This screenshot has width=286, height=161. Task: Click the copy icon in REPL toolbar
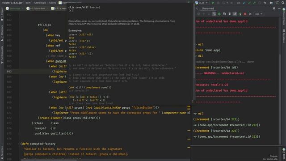[224, 14]
